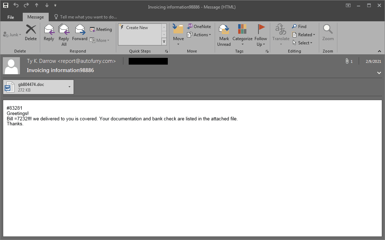The height and width of the screenshot is (240, 385).
Task: Forward this email message
Action: tap(80, 32)
